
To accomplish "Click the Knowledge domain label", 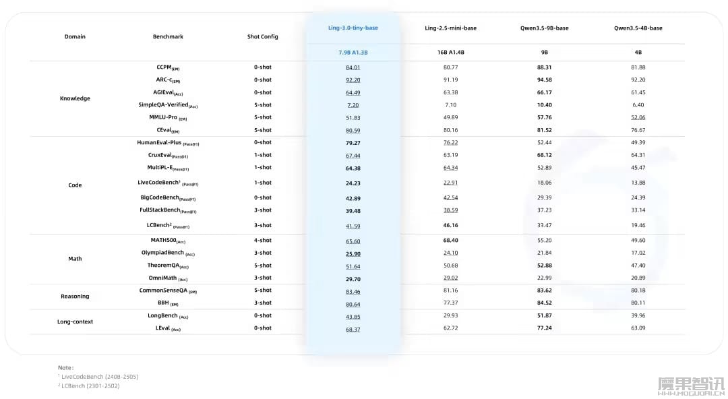I will click(x=75, y=98).
